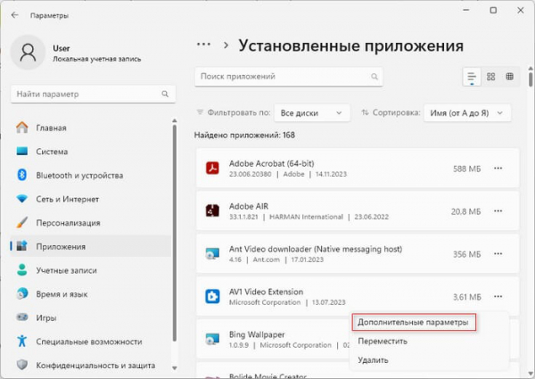Open Главная in the sidebar
The width and height of the screenshot is (535, 379).
coord(91,128)
